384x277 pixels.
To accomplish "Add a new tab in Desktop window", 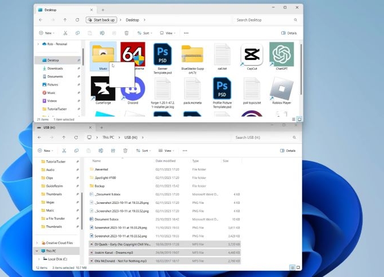I will 103,10.
